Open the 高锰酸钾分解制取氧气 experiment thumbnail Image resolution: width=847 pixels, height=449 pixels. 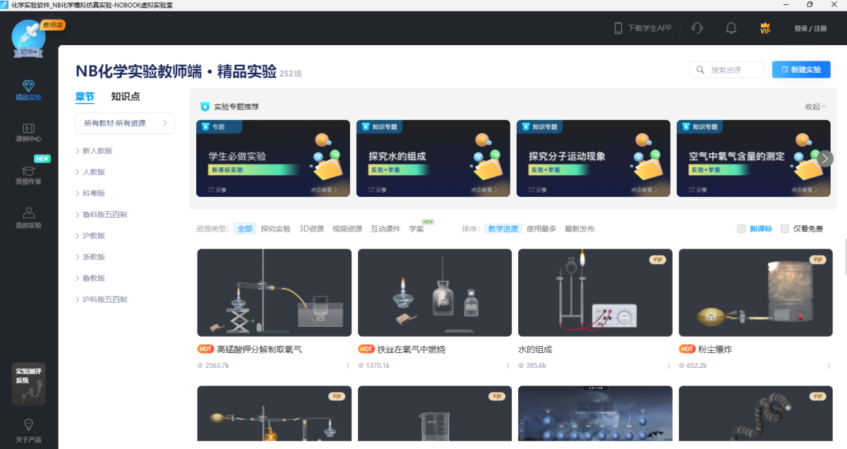(x=274, y=292)
